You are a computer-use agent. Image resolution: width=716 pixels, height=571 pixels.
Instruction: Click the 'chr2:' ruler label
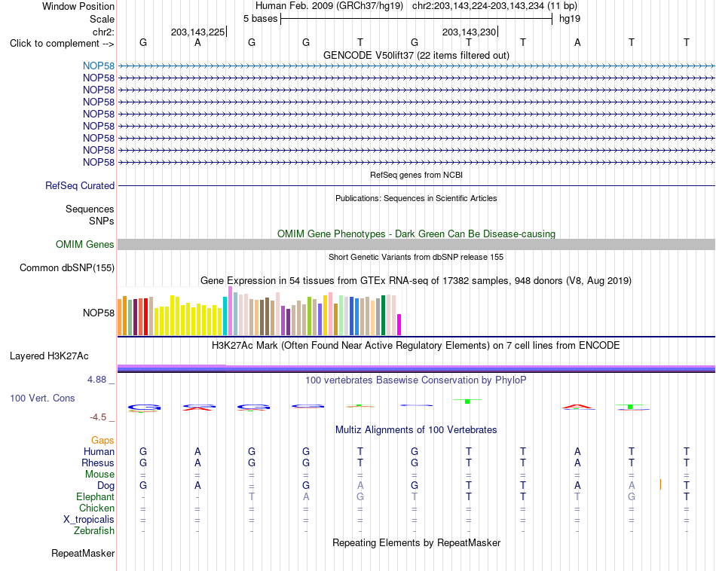click(x=103, y=32)
